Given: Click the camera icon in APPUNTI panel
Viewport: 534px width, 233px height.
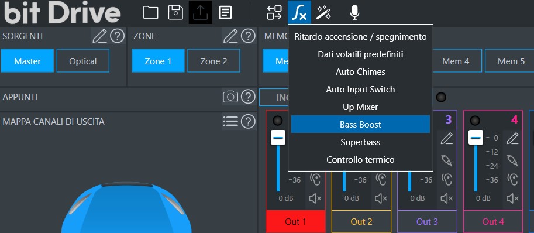Looking at the screenshot, I should [230, 97].
